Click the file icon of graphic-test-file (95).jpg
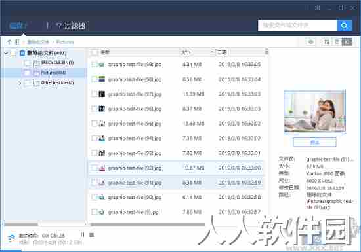Viewport: 361px width, 252px height. [x=102, y=124]
